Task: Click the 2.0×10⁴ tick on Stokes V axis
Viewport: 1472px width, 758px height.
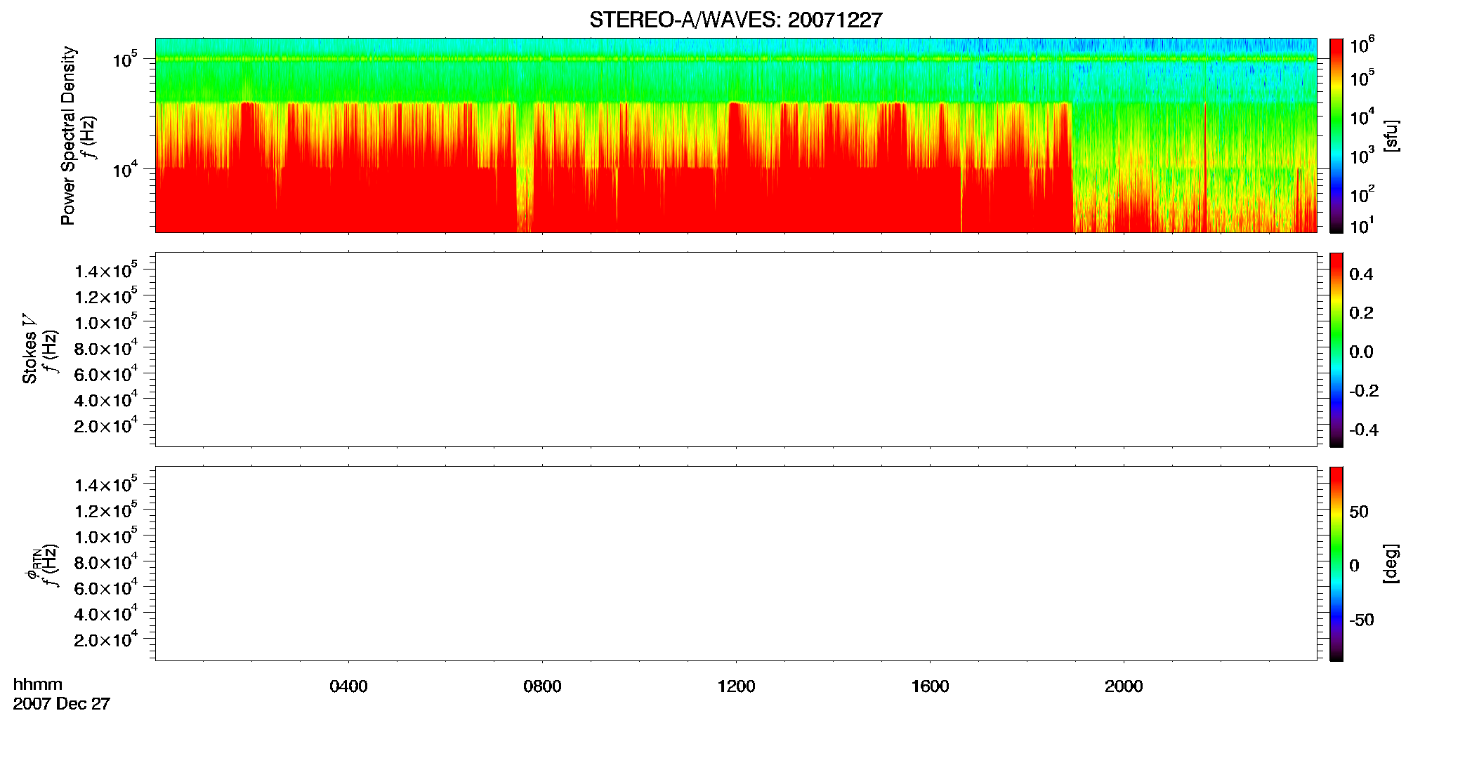Action: pyautogui.click(x=106, y=425)
